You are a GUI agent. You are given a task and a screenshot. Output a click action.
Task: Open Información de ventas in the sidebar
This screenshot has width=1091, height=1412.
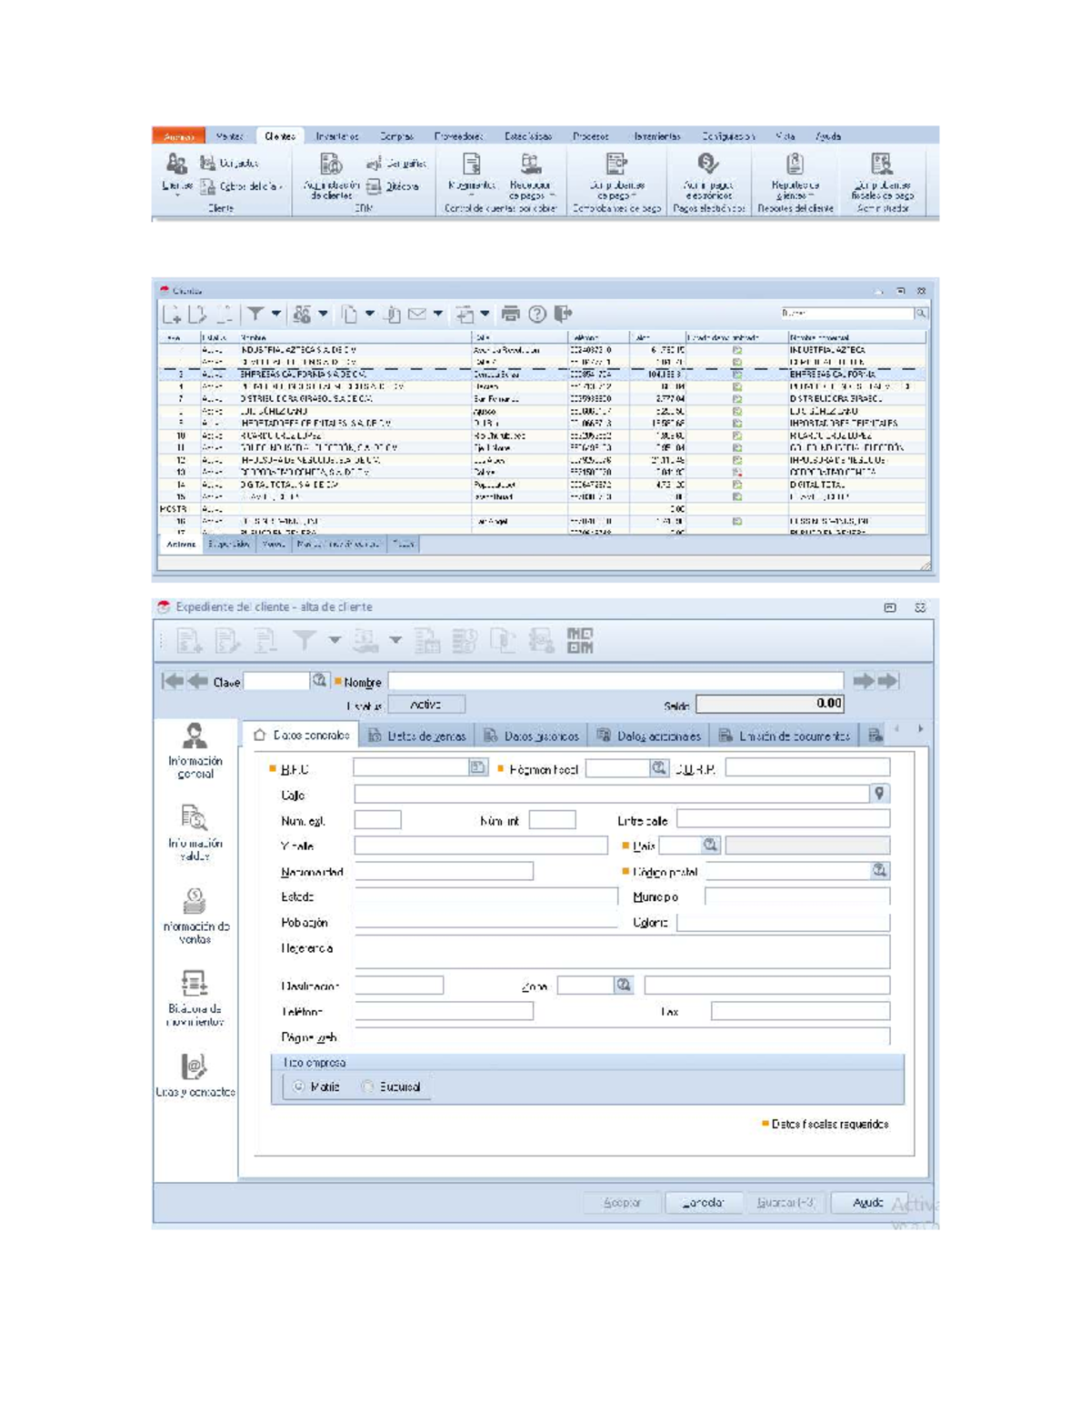point(195,916)
